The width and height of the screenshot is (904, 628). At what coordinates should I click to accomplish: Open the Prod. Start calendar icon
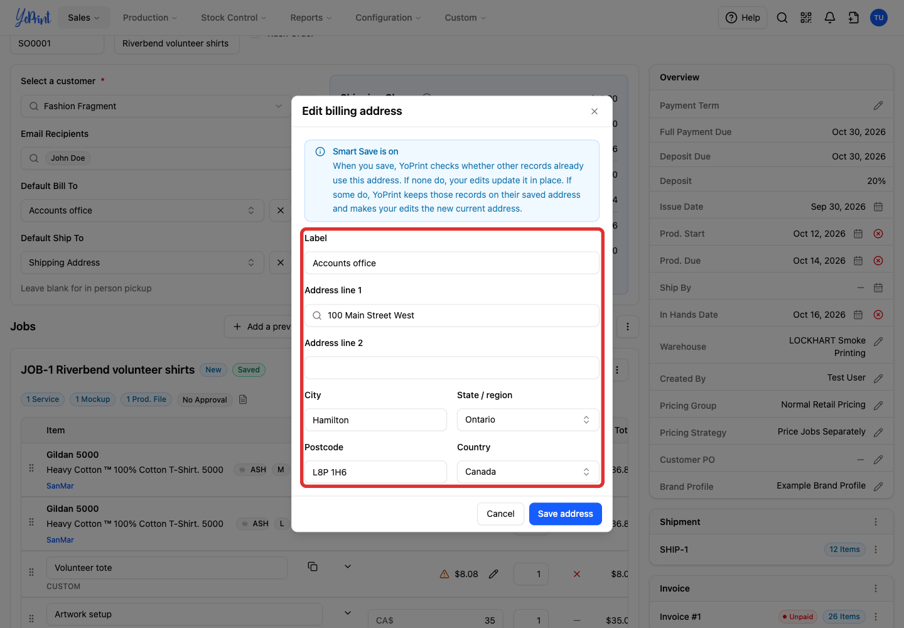858,234
